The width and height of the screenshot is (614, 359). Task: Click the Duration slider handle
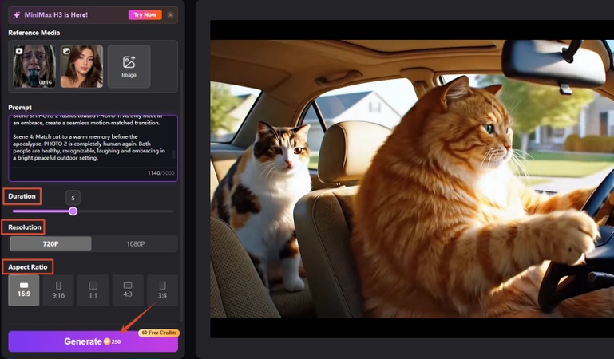73,211
